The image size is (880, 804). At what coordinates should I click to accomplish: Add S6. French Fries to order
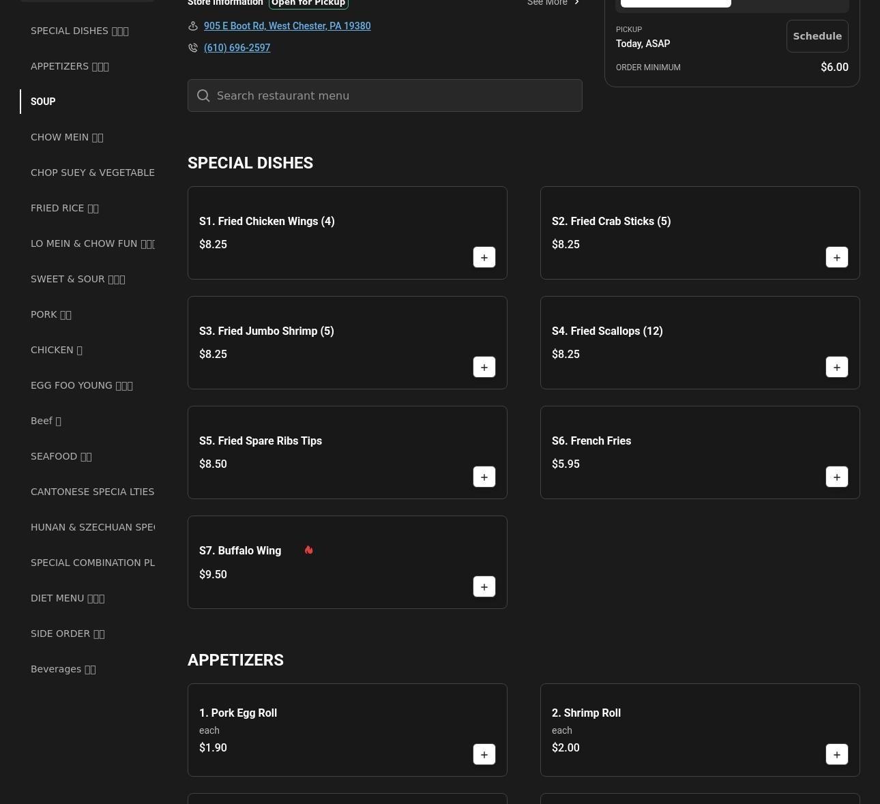click(x=837, y=477)
